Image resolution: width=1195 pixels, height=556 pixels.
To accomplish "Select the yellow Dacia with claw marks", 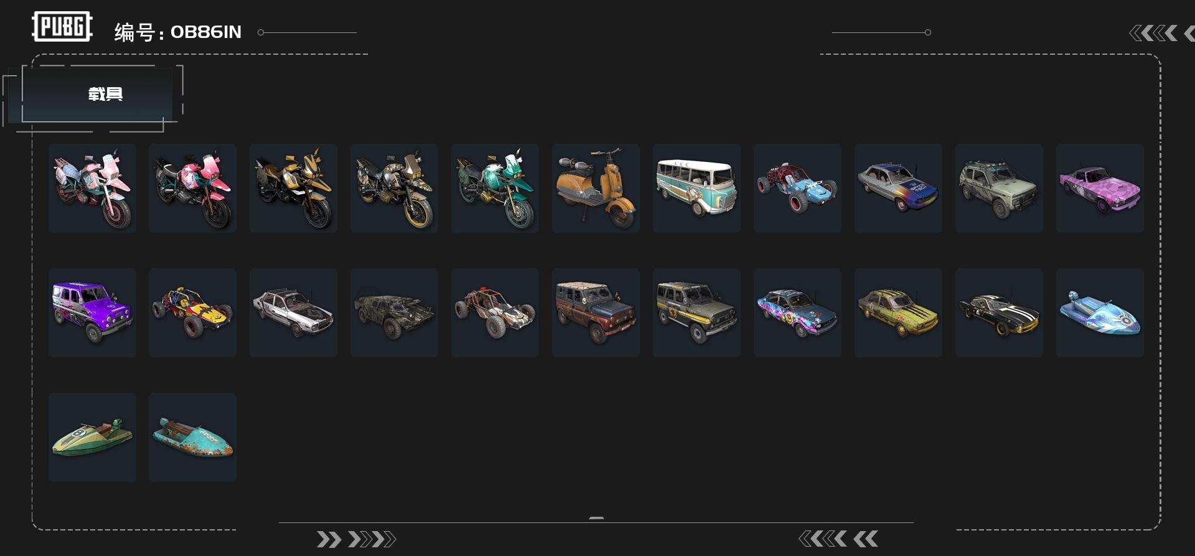I will [898, 313].
